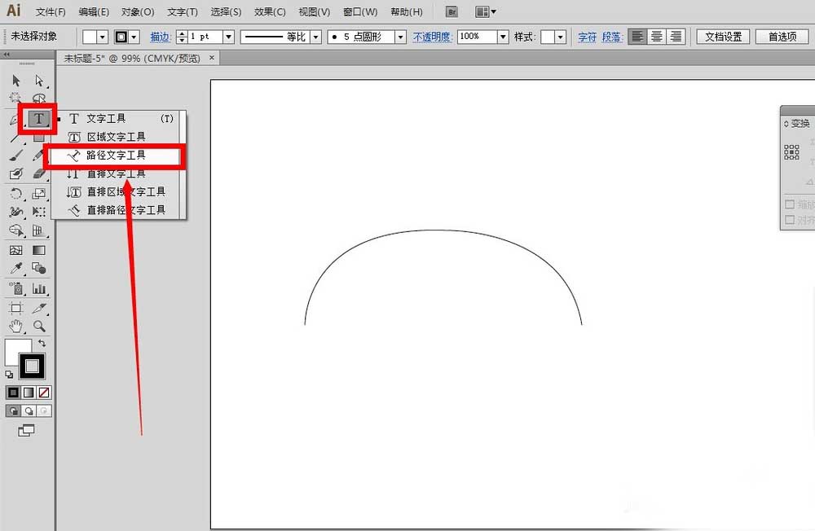Image resolution: width=815 pixels, height=531 pixels.
Task: Collapse the toolbox with double-arrow
Action: pos(7,55)
